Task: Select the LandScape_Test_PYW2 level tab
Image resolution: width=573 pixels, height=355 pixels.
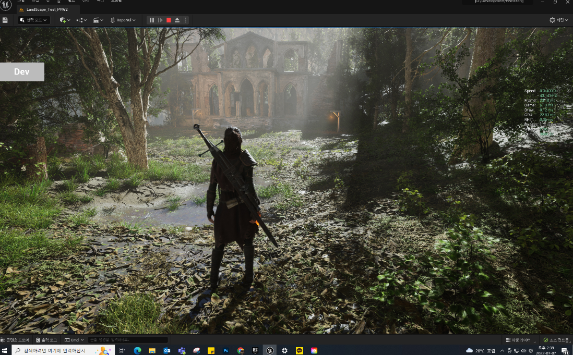Action: [47, 9]
